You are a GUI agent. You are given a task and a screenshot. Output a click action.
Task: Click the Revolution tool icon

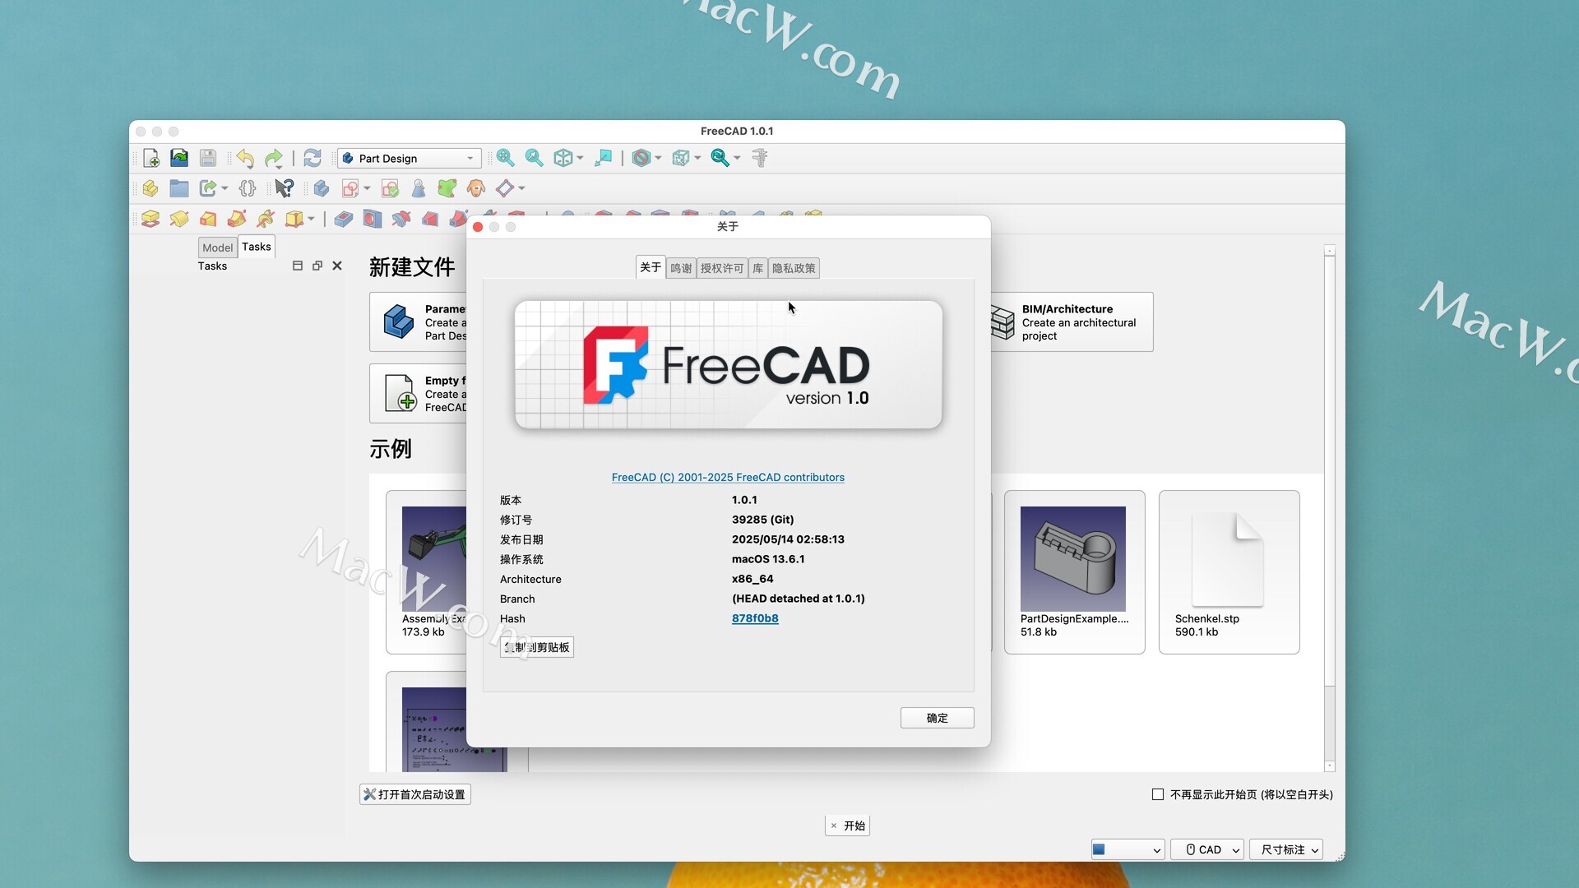click(179, 219)
